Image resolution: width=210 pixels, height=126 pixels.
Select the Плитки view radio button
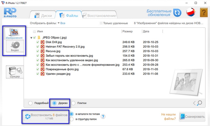click(x=73, y=103)
